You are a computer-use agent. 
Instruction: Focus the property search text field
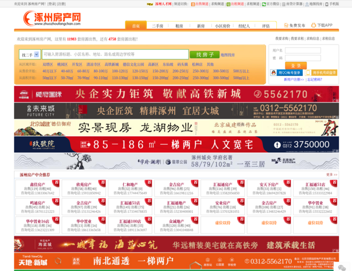(x=115, y=54)
